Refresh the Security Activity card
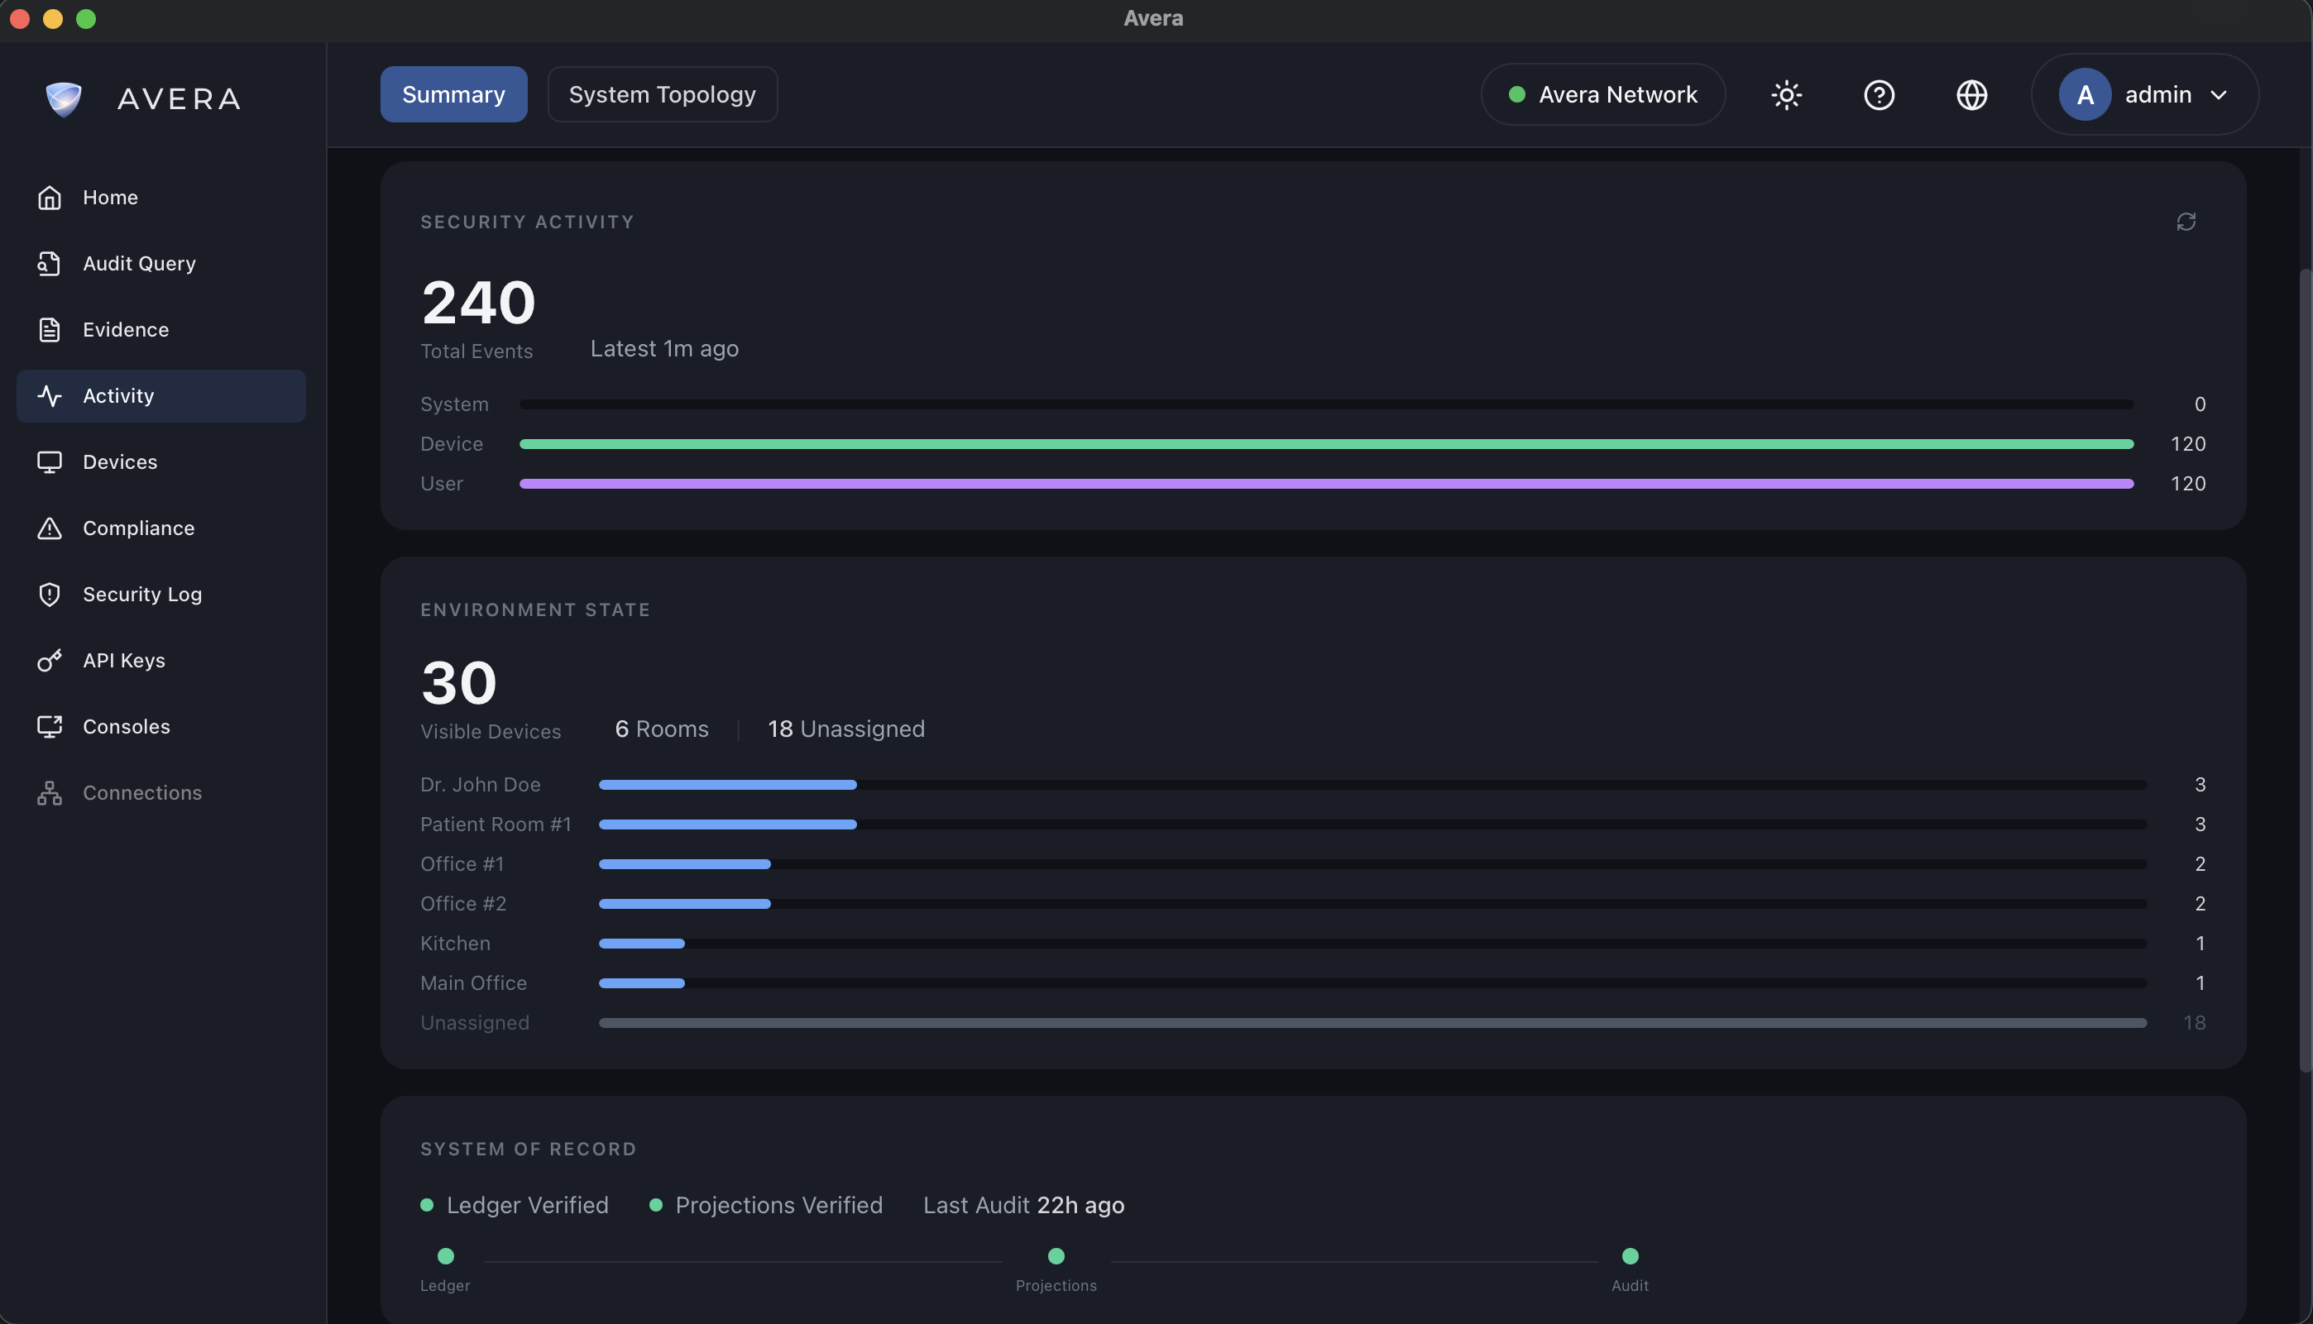The height and width of the screenshot is (1324, 2313). point(2186,221)
